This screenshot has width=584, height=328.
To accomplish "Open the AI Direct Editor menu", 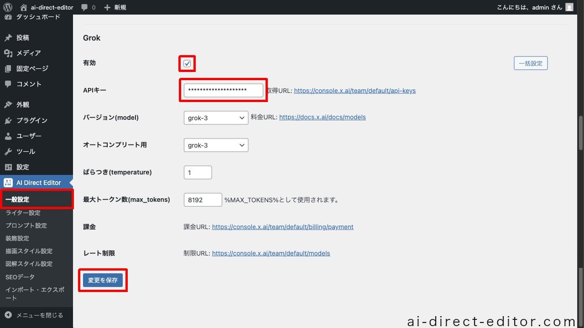I will (x=36, y=183).
